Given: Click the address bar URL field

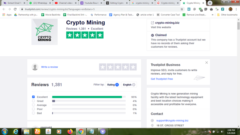Looking at the screenshot, I should (102, 9).
